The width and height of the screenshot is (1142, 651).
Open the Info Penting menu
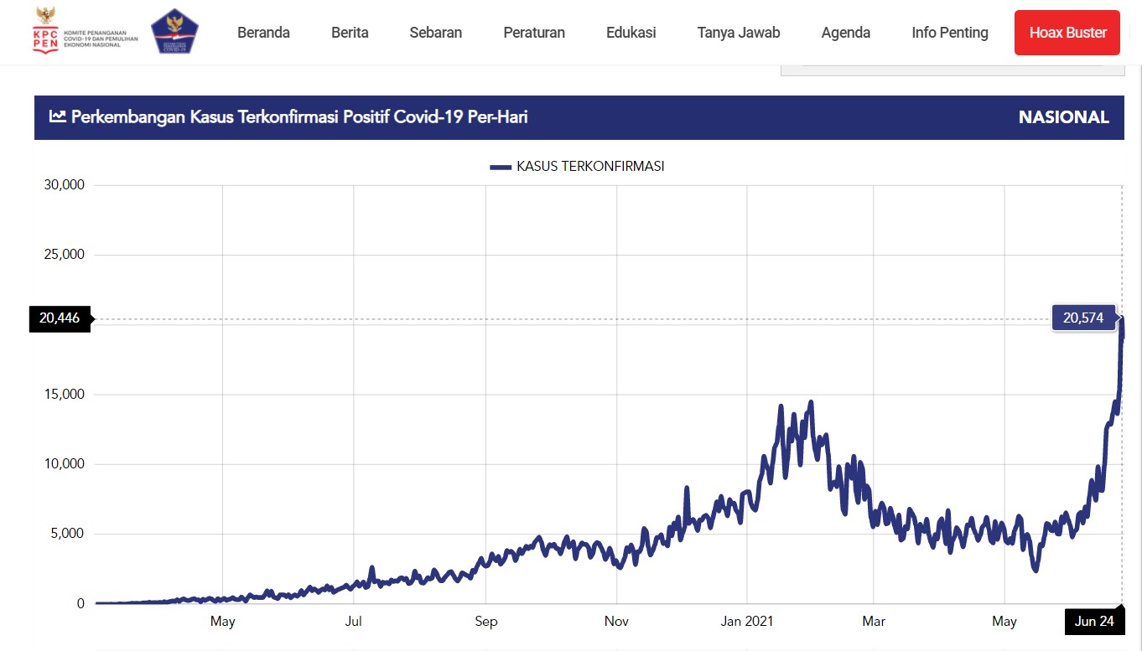click(x=949, y=33)
